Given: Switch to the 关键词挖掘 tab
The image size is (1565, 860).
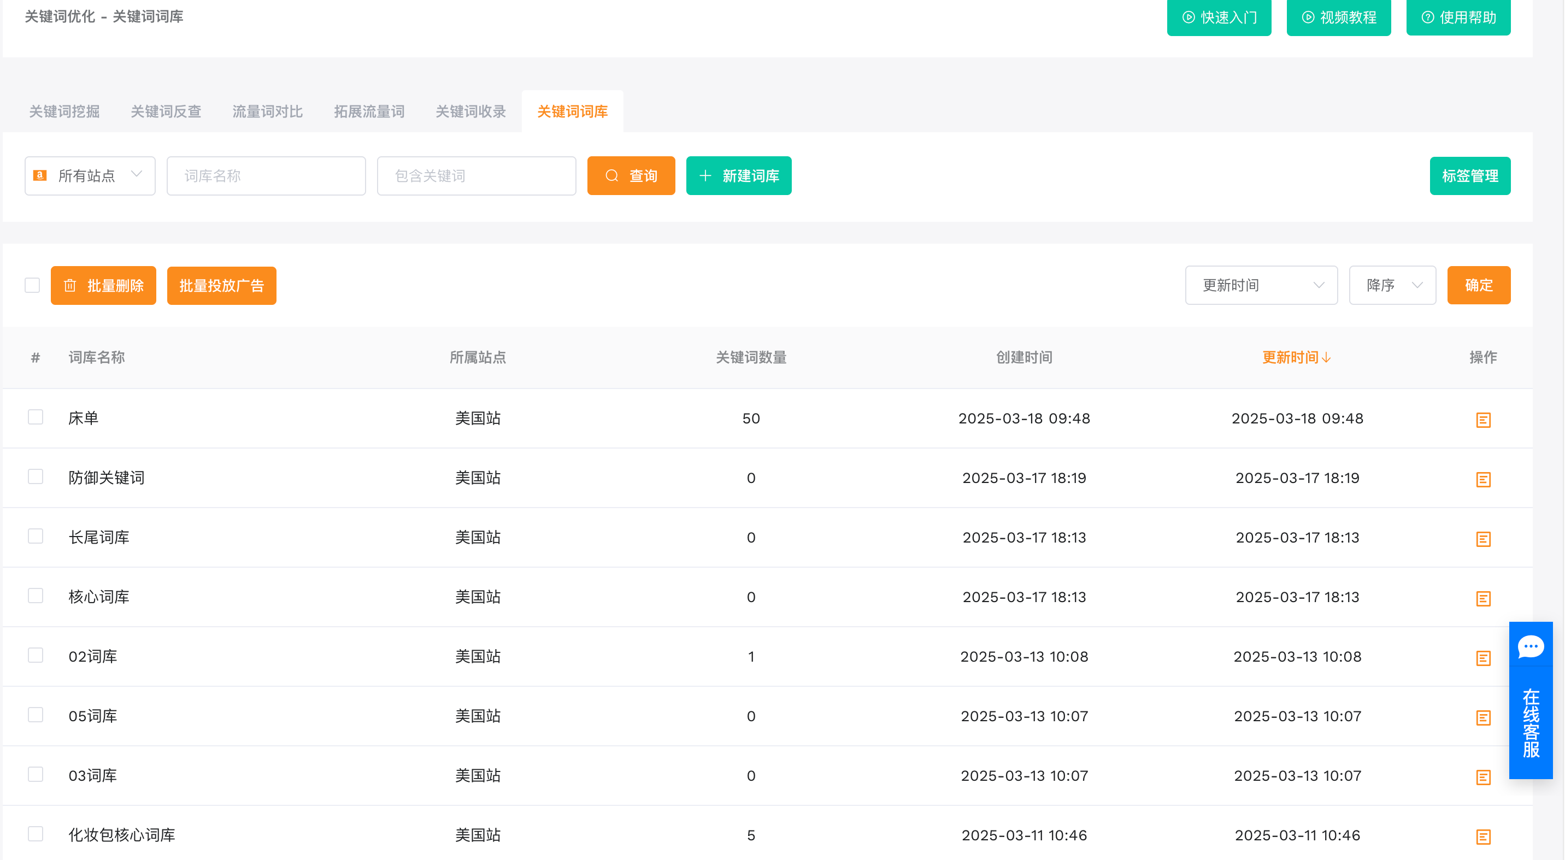Looking at the screenshot, I should (x=64, y=111).
